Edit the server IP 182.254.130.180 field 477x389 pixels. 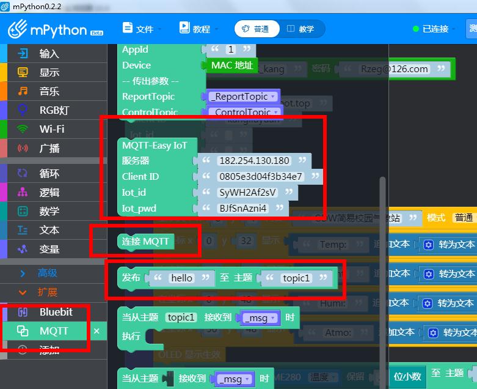tap(254, 160)
